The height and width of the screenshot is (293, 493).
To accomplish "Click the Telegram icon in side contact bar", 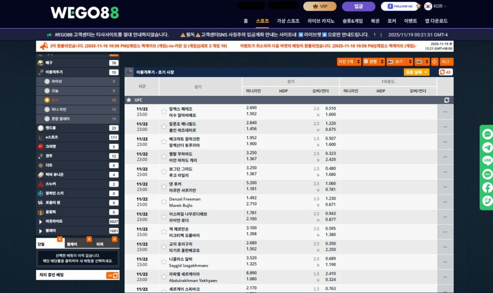I will [487, 148].
